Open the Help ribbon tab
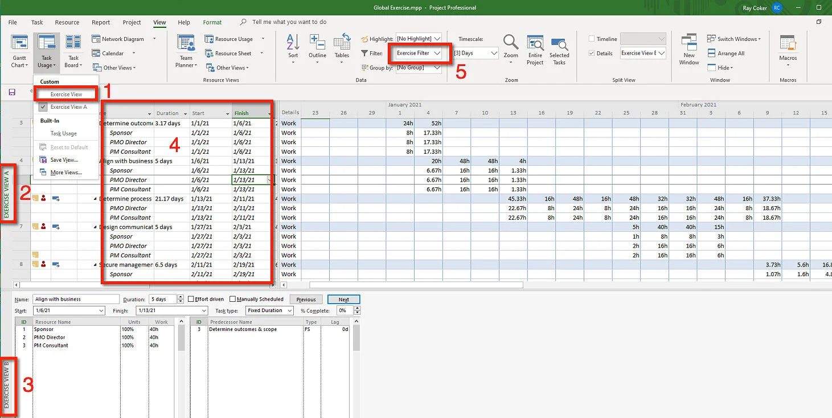832x418 pixels. [184, 22]
